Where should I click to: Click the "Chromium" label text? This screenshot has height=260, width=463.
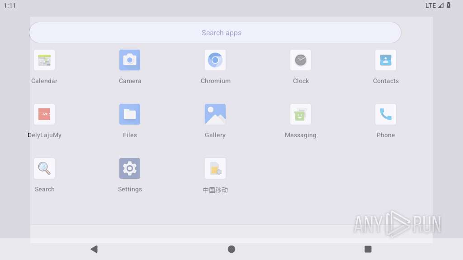click(x=216, y=81)
